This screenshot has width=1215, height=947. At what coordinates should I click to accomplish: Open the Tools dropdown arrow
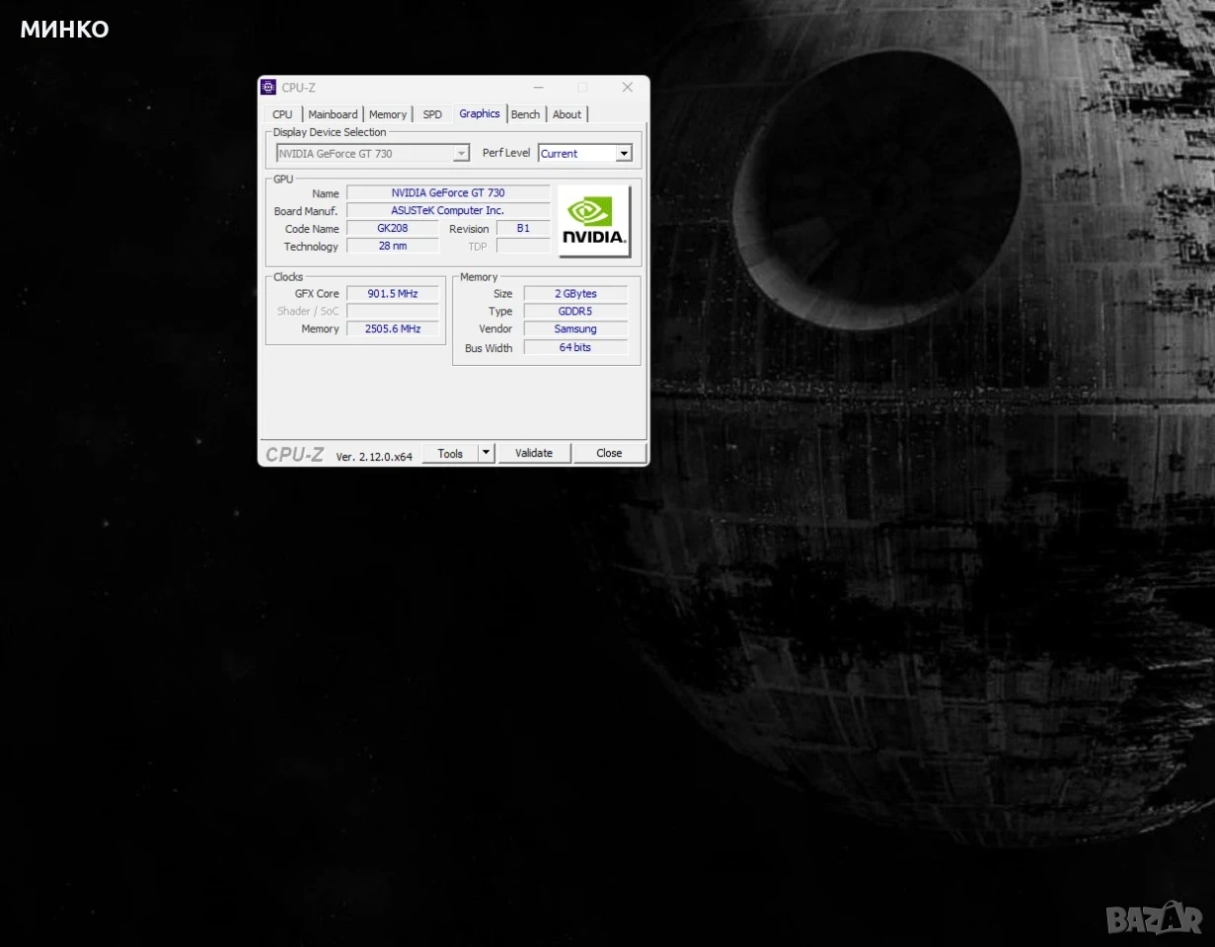point(486,454)
